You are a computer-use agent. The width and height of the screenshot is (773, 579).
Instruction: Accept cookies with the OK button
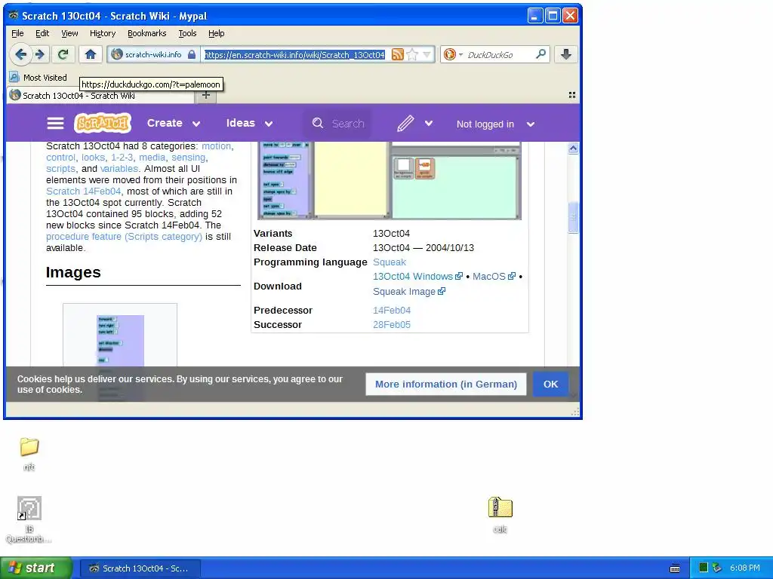click(550, 384)
